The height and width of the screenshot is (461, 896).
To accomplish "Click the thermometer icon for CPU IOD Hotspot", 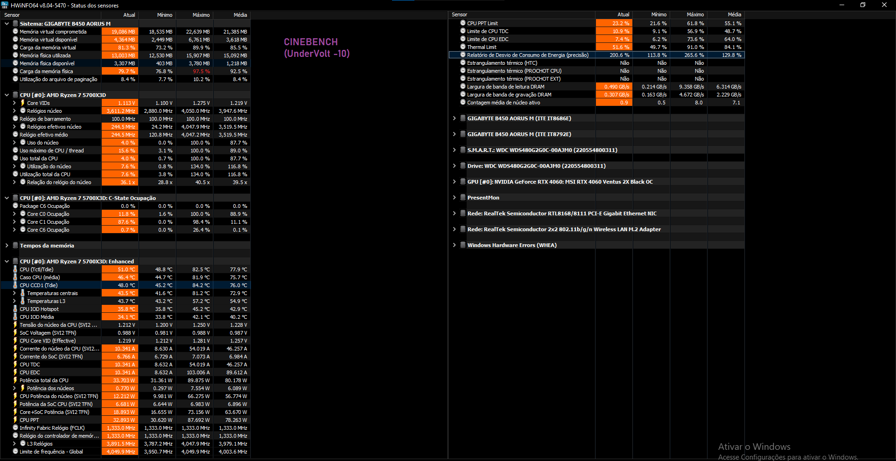I will [x=15, y=309].
